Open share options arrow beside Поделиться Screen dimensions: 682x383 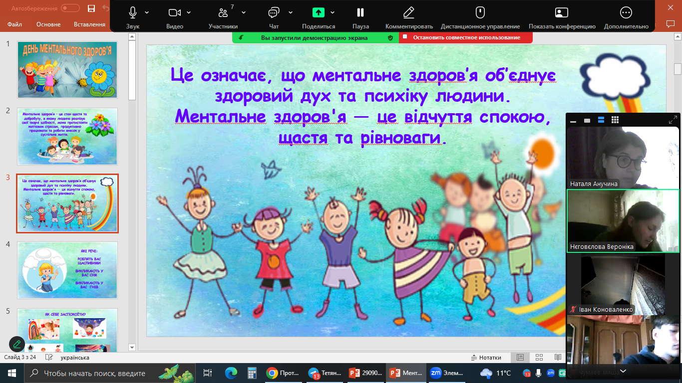pos(333,12)
